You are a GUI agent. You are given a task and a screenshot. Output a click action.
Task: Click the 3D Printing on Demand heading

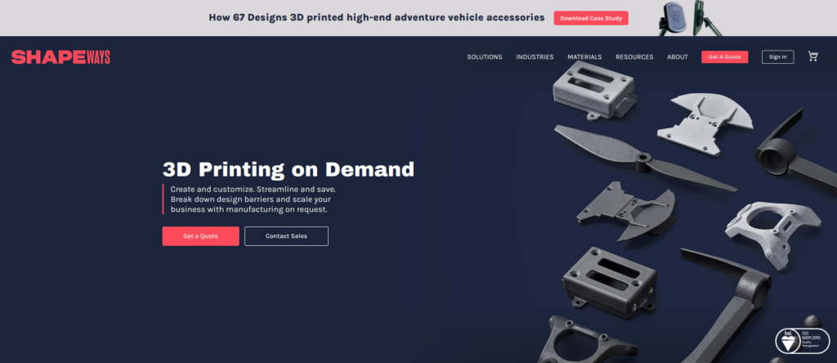tap(289, 169)
